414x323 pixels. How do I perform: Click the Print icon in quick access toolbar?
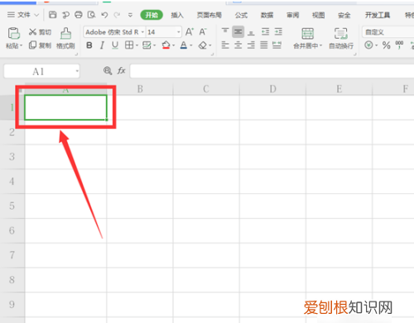pyautogui.click(x=79, y=15)
